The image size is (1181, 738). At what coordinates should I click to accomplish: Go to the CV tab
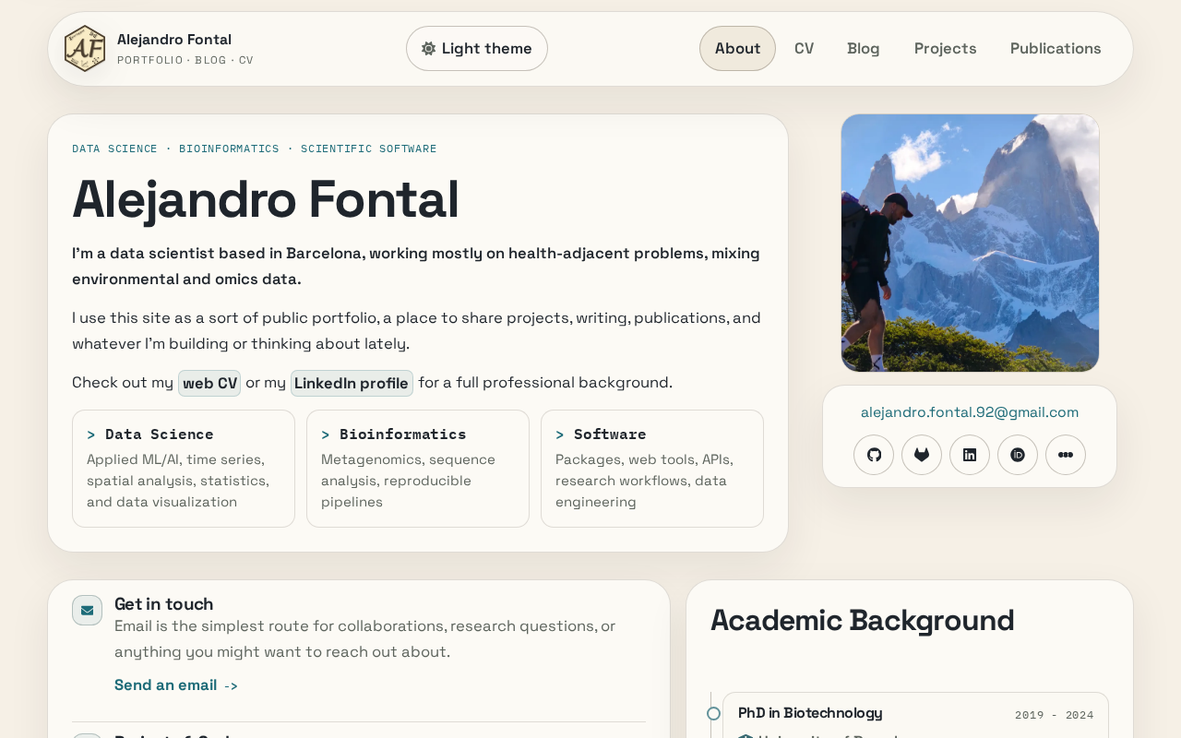click(x=805, y=49)
